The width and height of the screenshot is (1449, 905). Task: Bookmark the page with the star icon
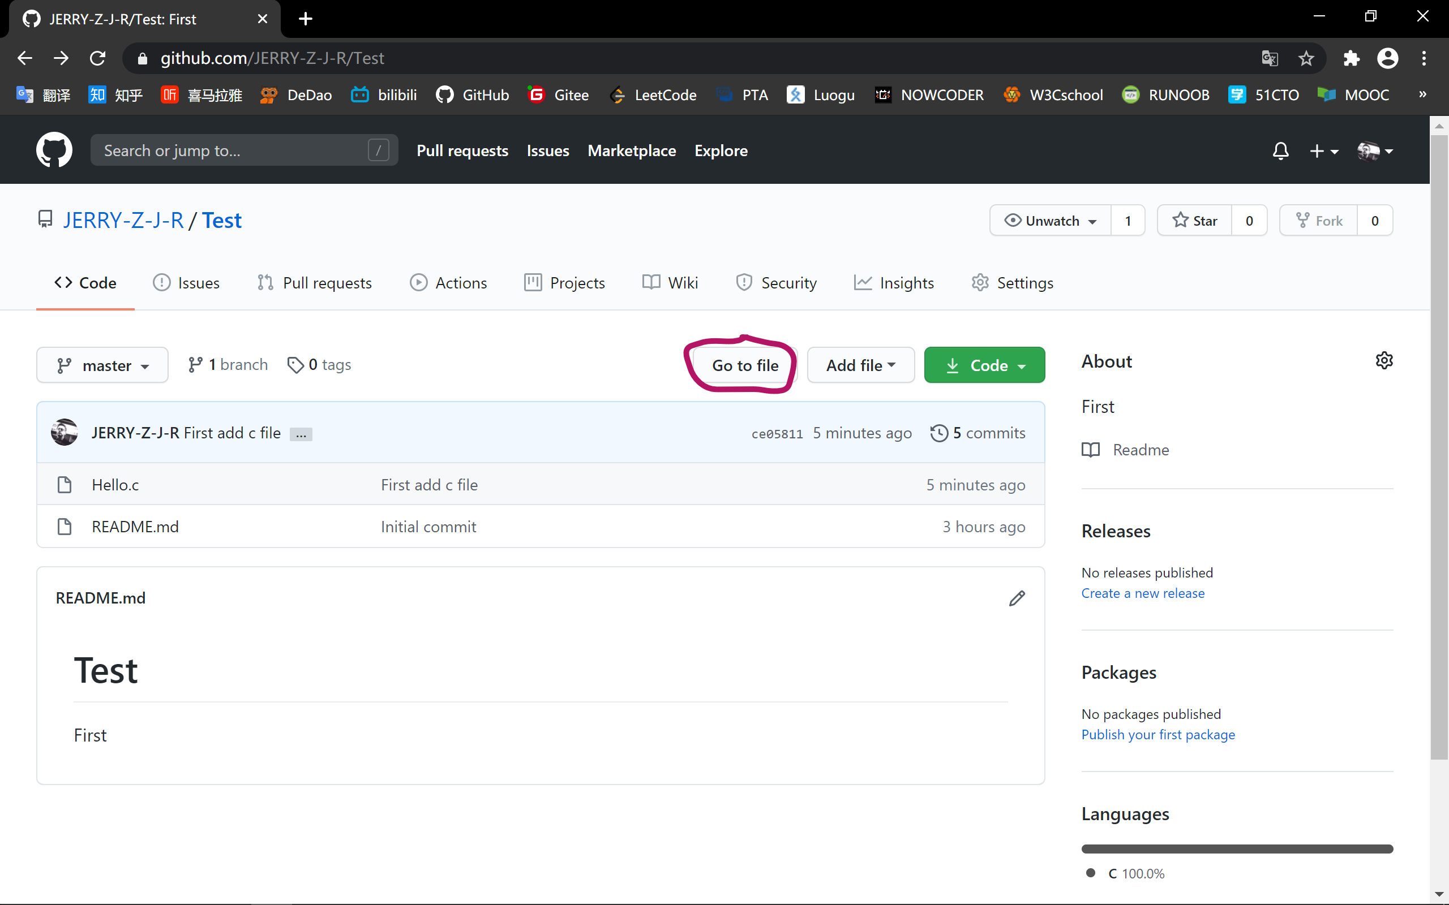[x=1306, y=58]
